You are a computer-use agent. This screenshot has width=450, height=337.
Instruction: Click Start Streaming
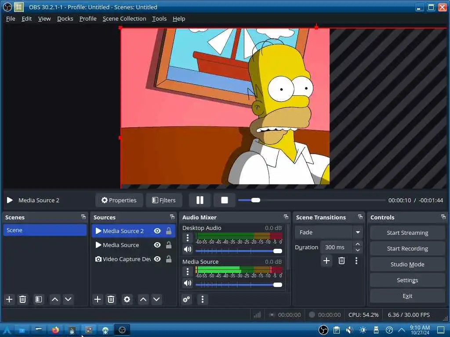(407, 233)
